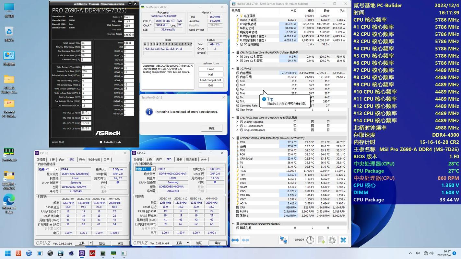Switch the 中 input method indicator in the tray
The image size is (461, 259).
pyautogui.click(x=418, y=253)
